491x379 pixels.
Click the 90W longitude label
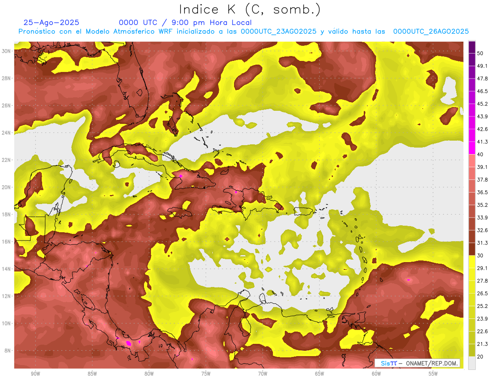click(36, 374)
